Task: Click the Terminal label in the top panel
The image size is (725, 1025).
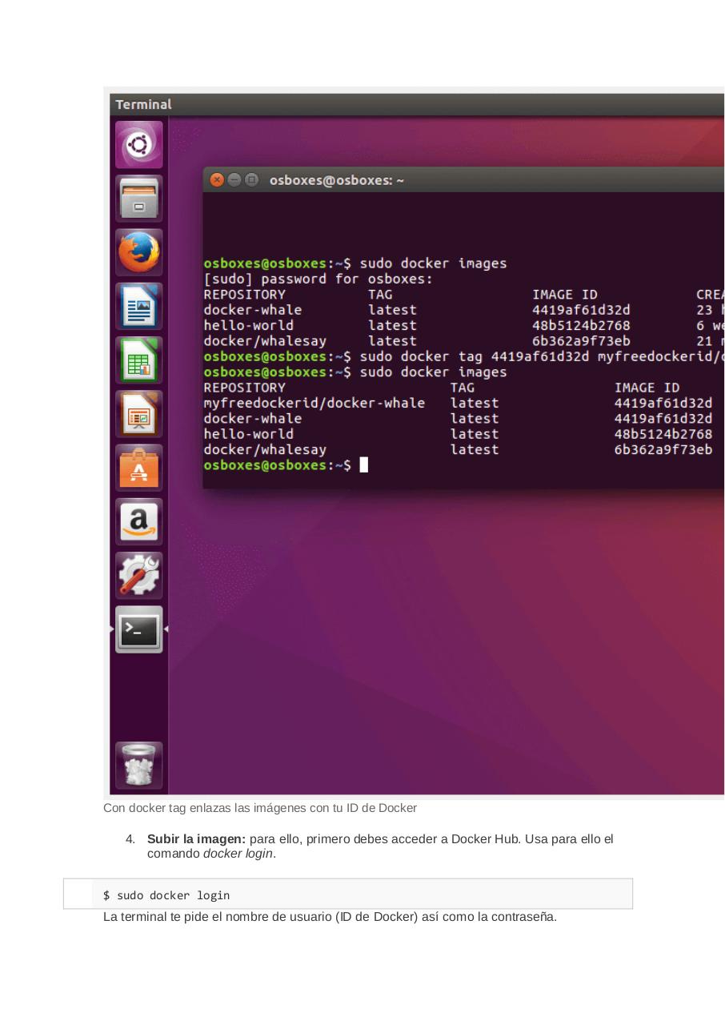Action: tap(144, 104)
